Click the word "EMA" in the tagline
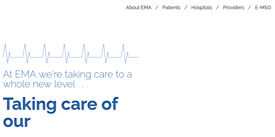The height and width of the screenshot is (137, 275). tap(26, 74)
